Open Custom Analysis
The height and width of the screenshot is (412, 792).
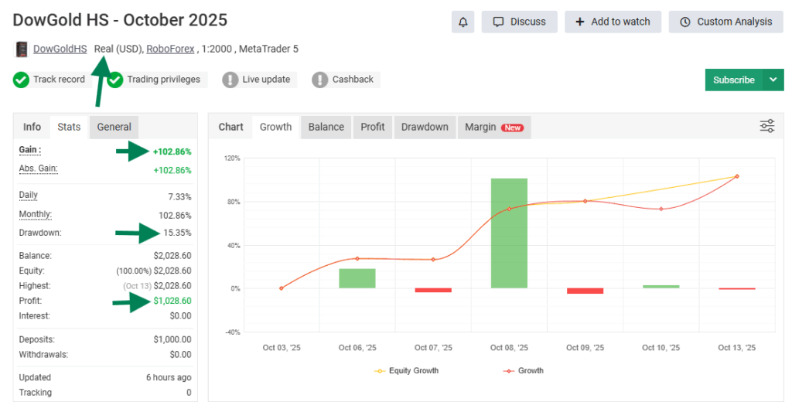click(725, 22)
